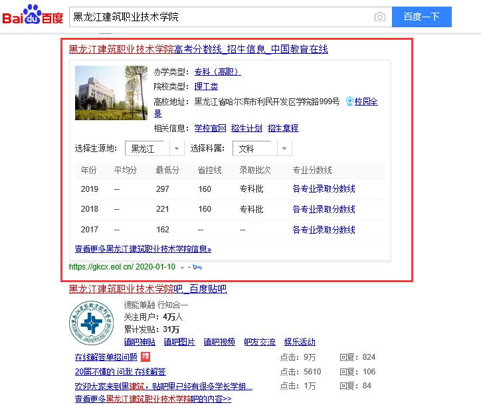Click the 专业分数线 column header
This screenshot has width=481, height=405.
312,170
